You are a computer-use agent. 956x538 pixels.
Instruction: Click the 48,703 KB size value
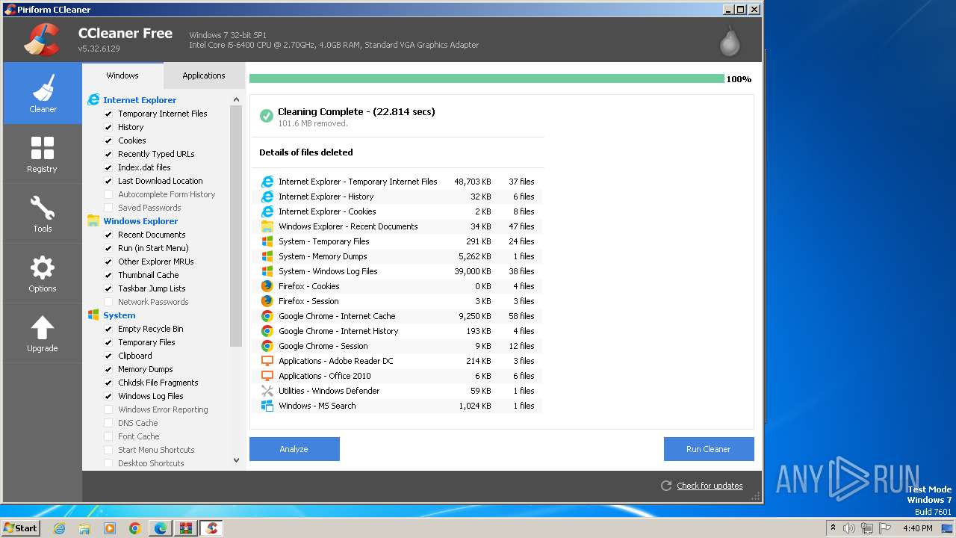click(x=473, y=182)
